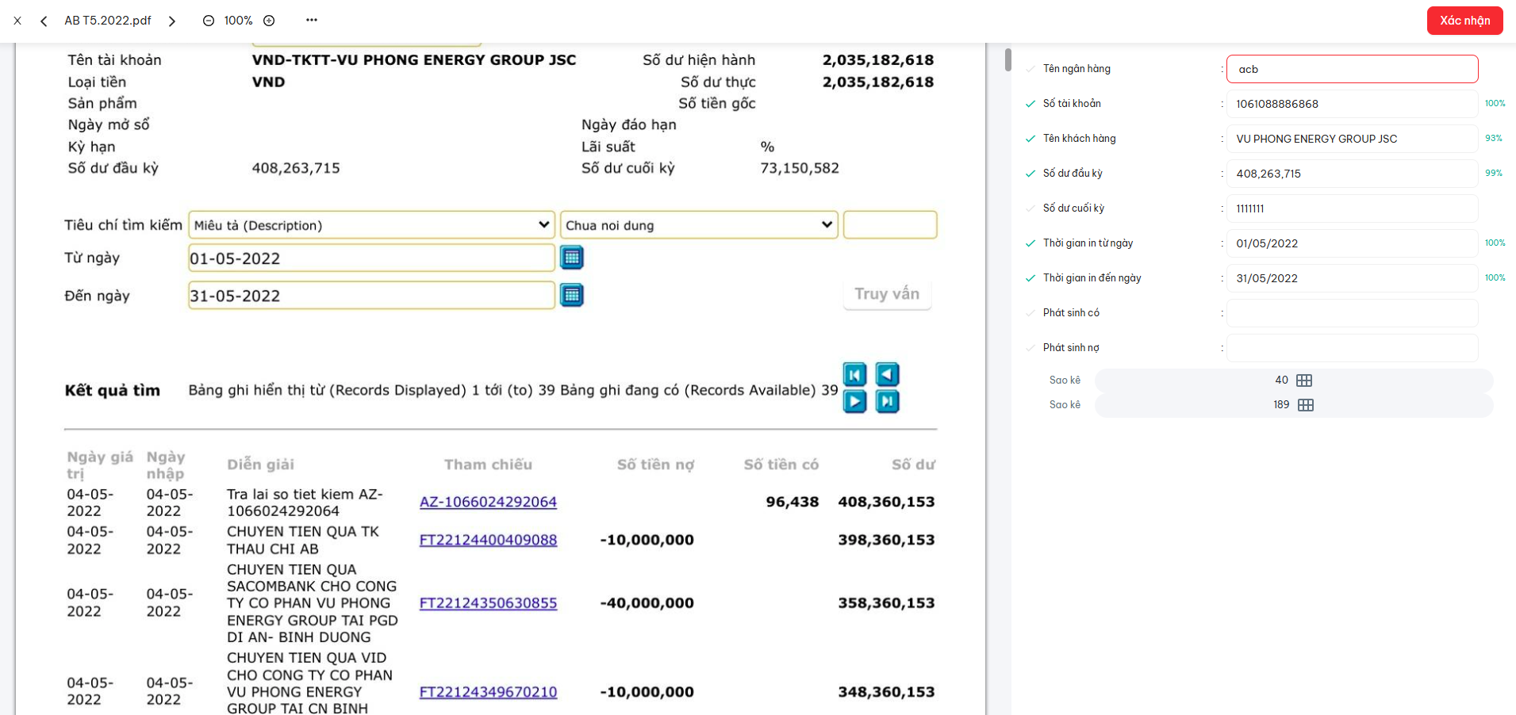This screenshot has width=1516, height=715.
Task: Edit Thời gian in đến ngày field
Action: point(1352,278)
